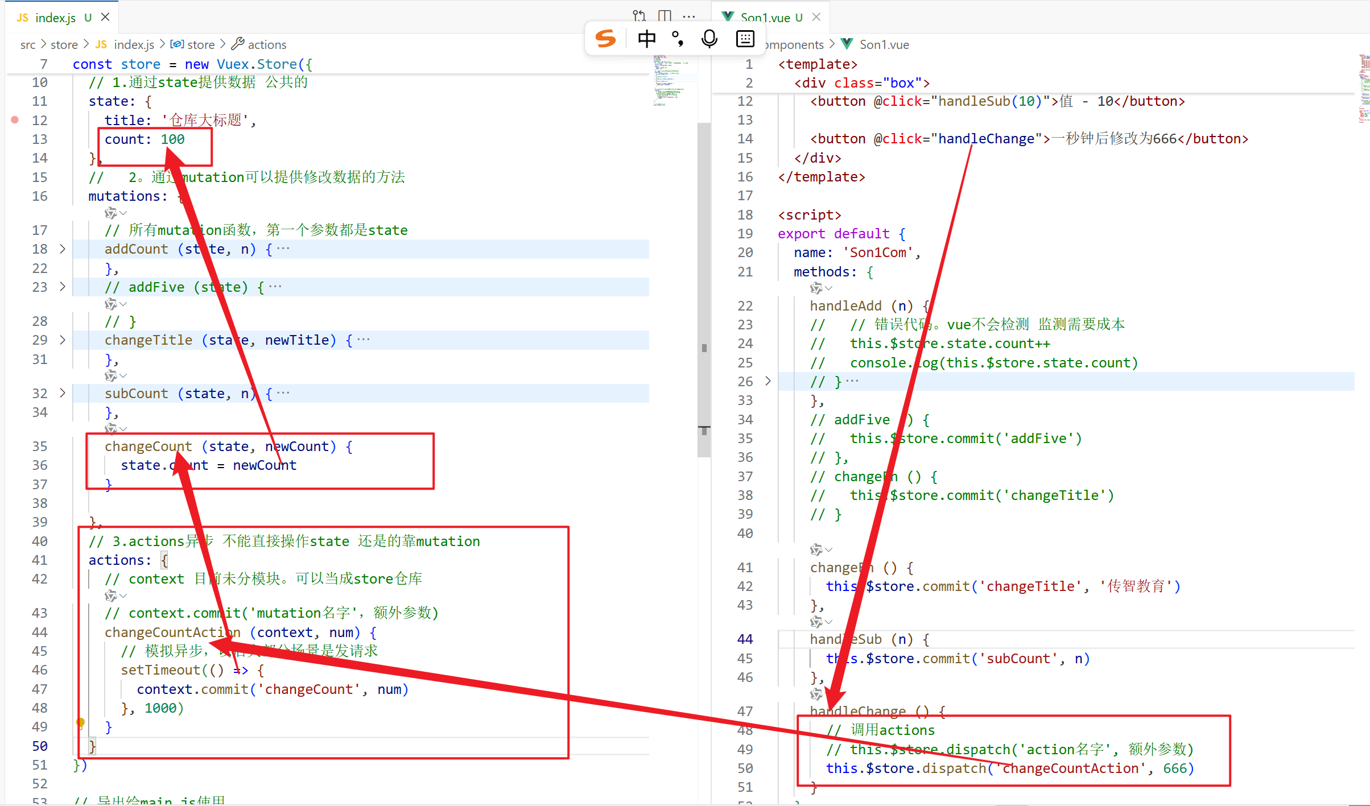Open the IME soft keyboard icon
Viewport: 1370px width, 806px height.
[x=745, y=39]
